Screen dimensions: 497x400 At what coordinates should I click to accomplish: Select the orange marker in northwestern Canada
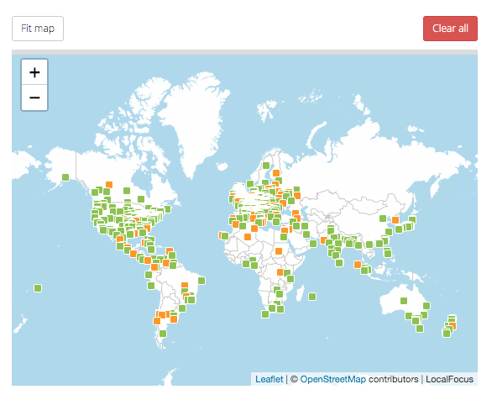click(x=109, y=185)
